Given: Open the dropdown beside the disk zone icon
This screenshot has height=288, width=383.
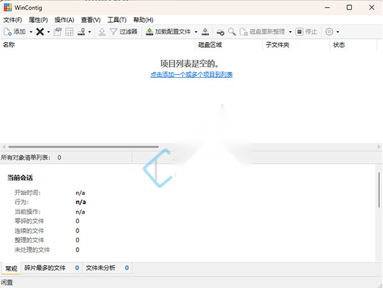Looking at the screenshot, I should (x=89, y=32).
